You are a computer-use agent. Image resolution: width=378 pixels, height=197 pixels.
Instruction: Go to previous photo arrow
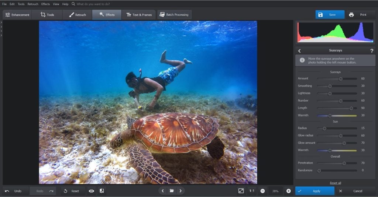163,191
